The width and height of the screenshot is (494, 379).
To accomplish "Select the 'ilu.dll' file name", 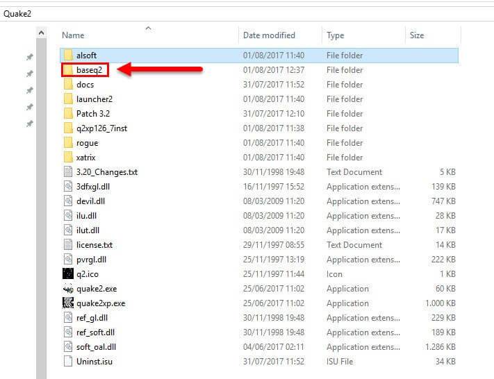I will pos(86,216).
